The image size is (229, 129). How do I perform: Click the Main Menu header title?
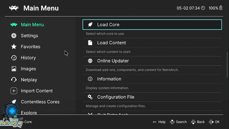(41, 8)
